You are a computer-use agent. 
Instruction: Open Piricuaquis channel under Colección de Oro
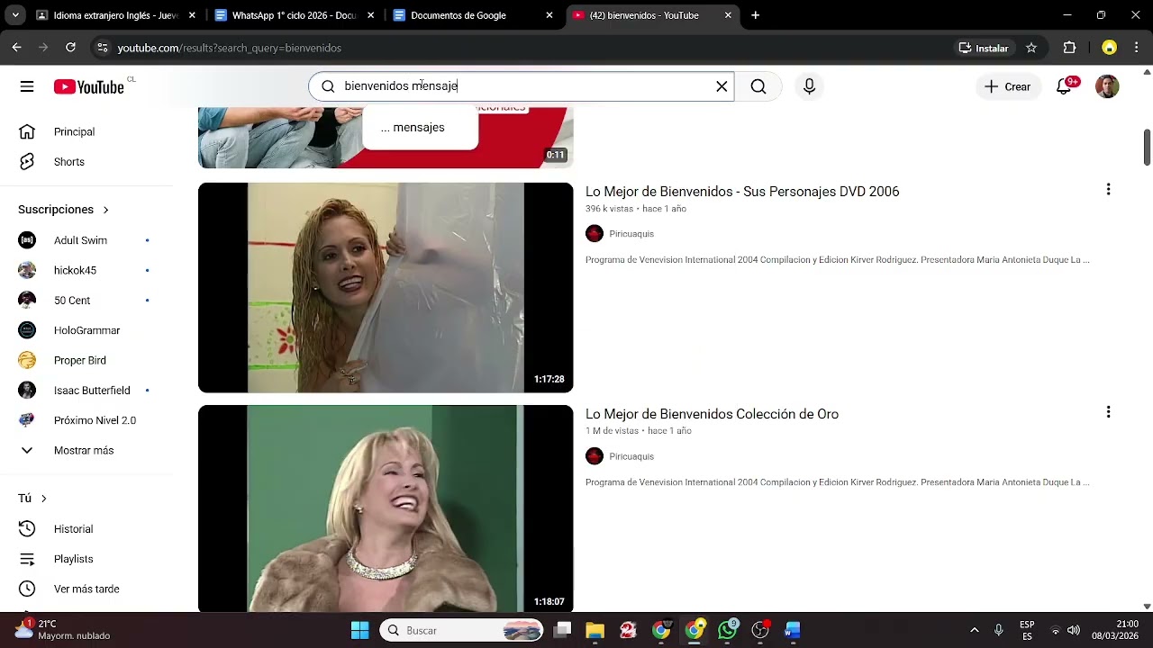click(x=631, y=456)
